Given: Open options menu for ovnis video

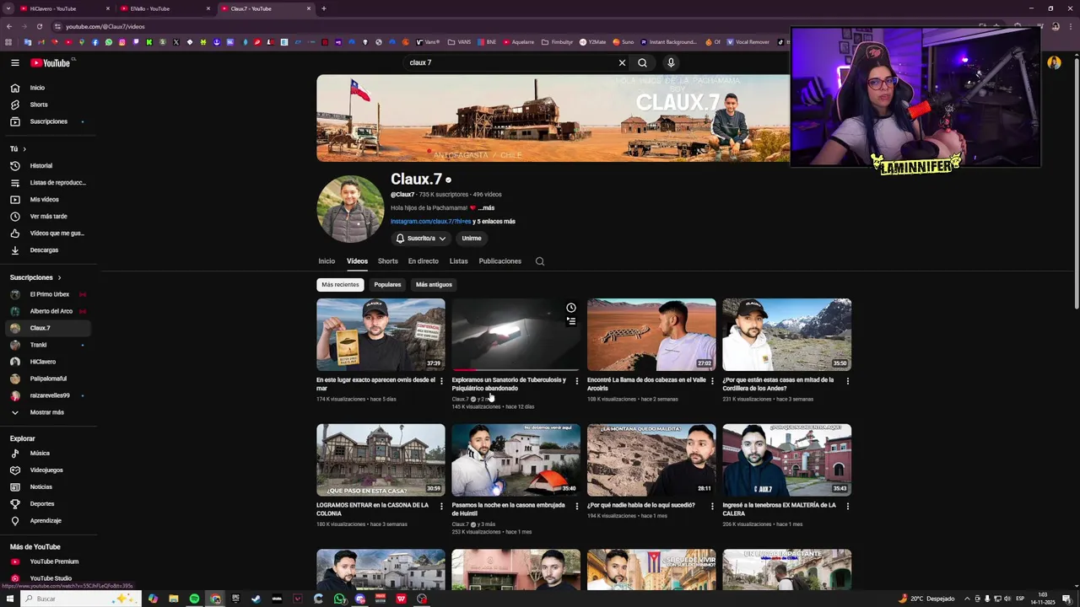Looking at the screenshot, I should (441, 381).
